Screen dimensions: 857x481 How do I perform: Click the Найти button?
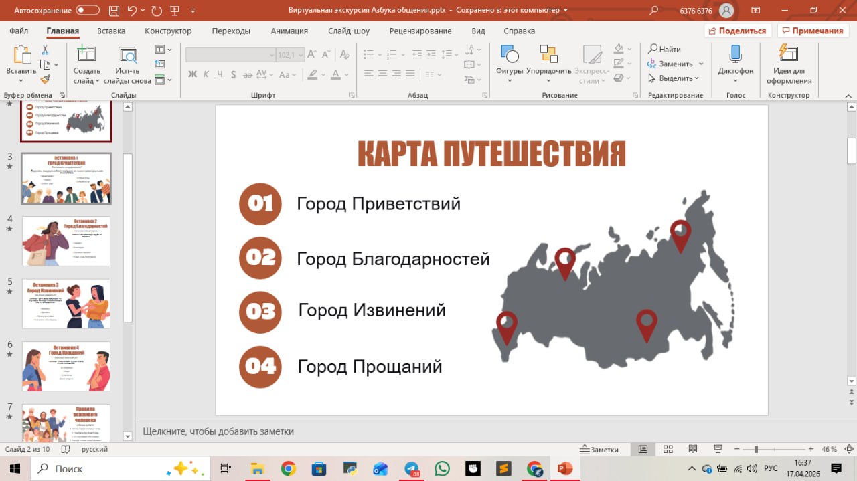click(x=664, y=50)
